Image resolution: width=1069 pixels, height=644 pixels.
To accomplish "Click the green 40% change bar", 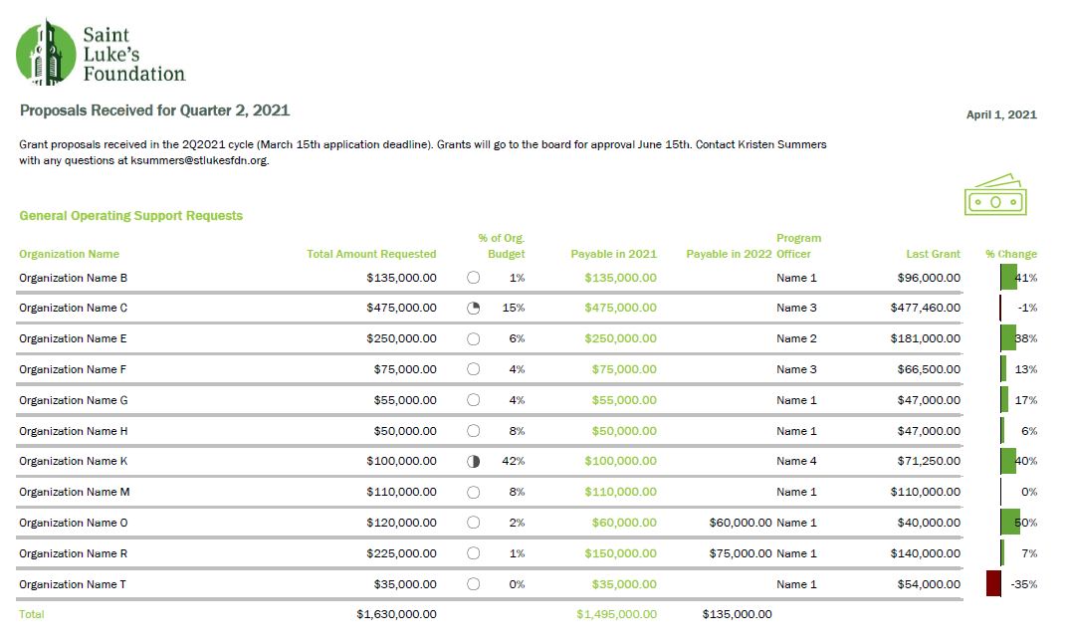I will (x=1008, y=461).
